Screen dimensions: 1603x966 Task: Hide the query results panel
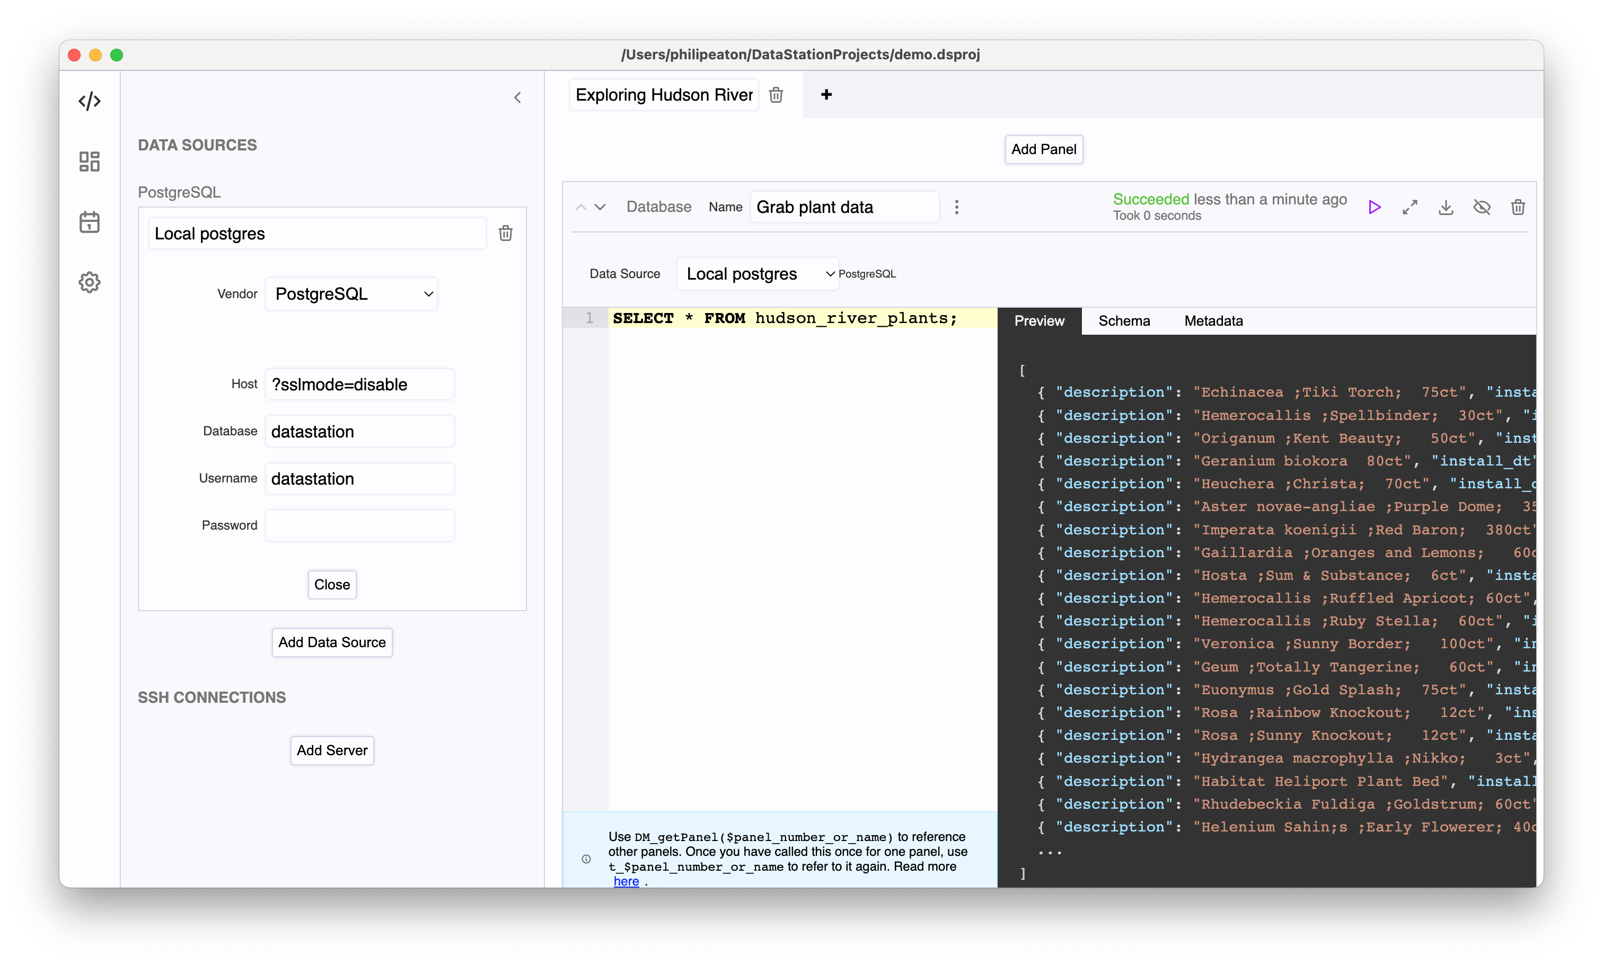pyautogui.click(x=1482, y=207)
